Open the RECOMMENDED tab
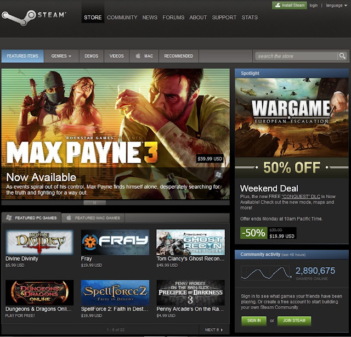Viewport: 351px width, 337px height. [179, 56]
